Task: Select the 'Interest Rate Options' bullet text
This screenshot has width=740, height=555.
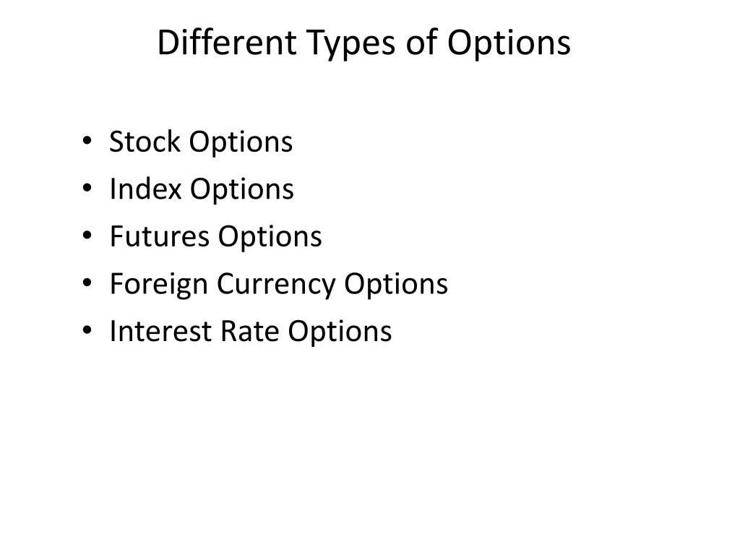Action: click(x=251, y=331)
